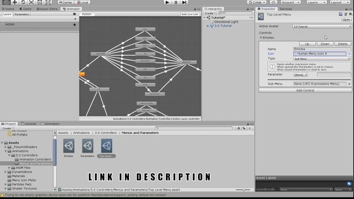
Task: Select the Scale tool
Action: pos(32,2)
